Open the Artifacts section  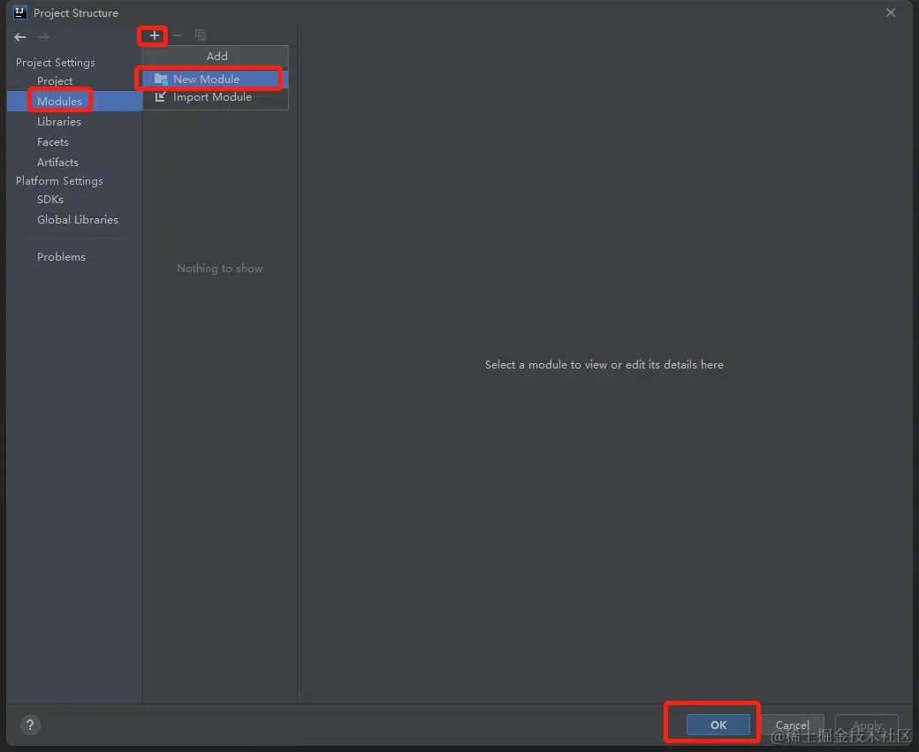click(57, 163)
